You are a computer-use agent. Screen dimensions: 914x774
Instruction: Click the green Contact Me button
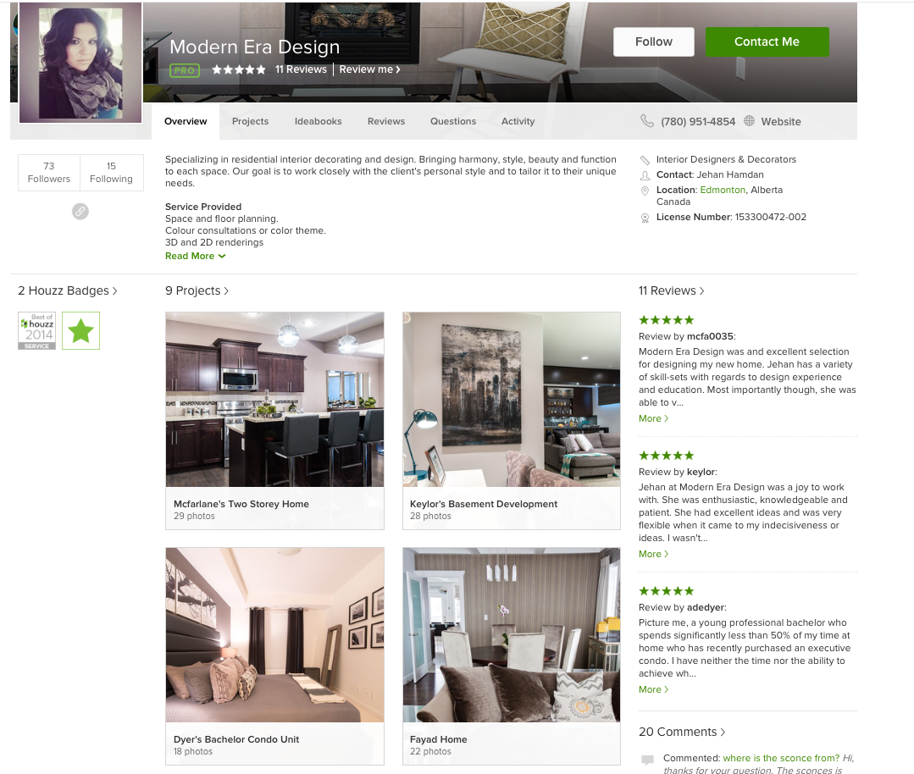767,42
